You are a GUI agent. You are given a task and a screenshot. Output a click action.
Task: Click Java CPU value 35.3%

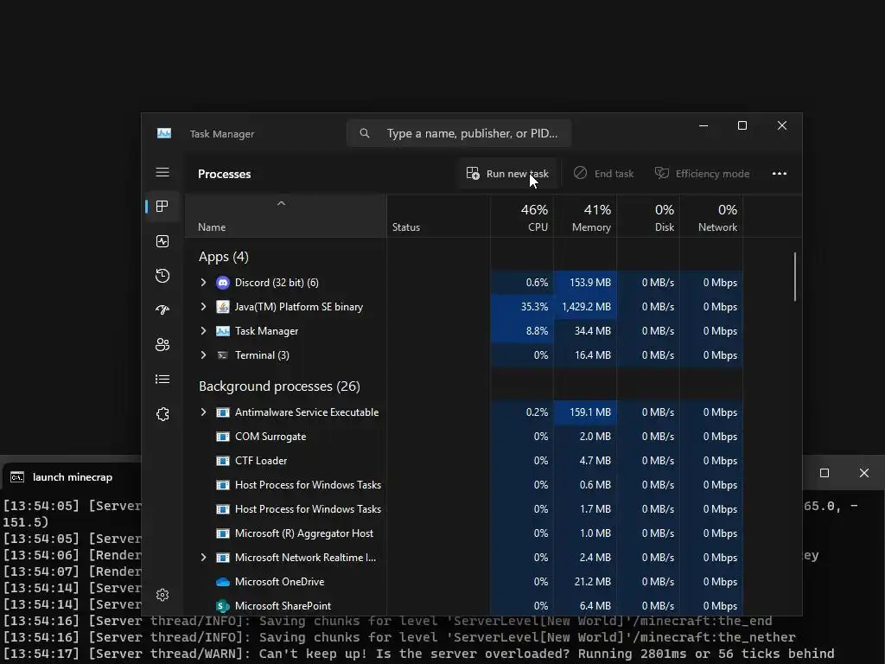pos(534,307)
